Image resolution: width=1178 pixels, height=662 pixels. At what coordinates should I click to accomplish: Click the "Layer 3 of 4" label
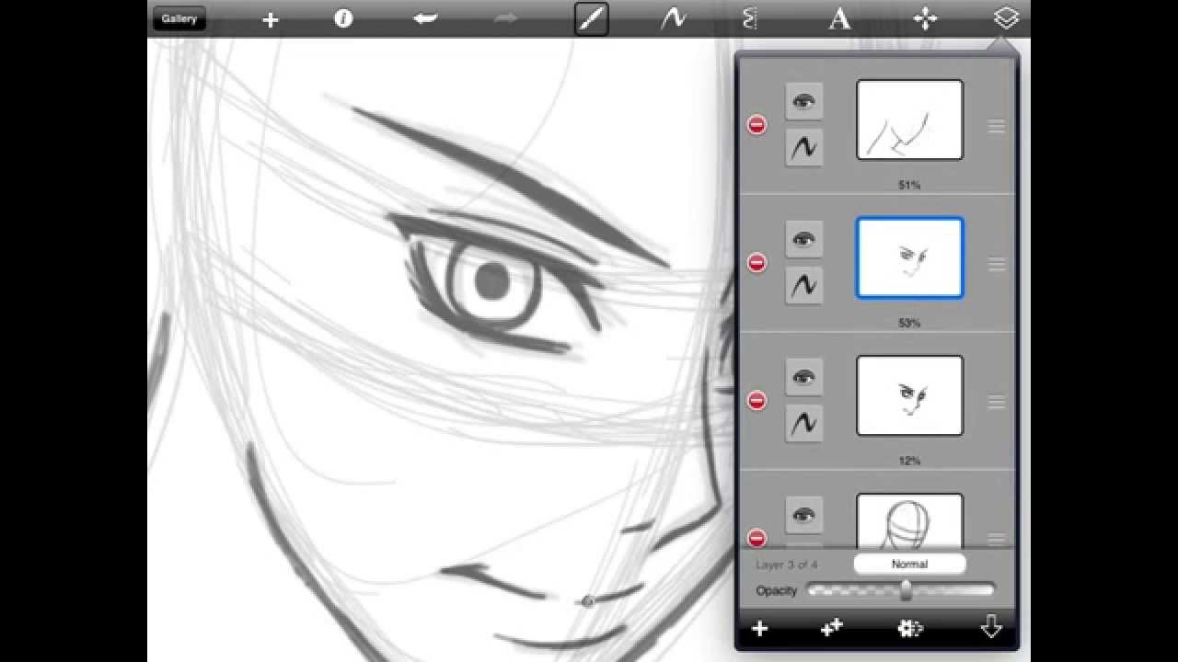[787, 565]
